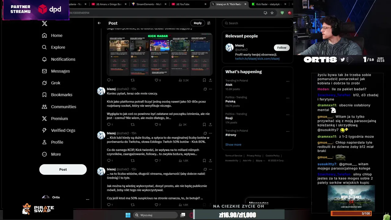Click the Reply button in Post header
The height and width of the screenshot is (220, 391).
(x=198, y=23)
